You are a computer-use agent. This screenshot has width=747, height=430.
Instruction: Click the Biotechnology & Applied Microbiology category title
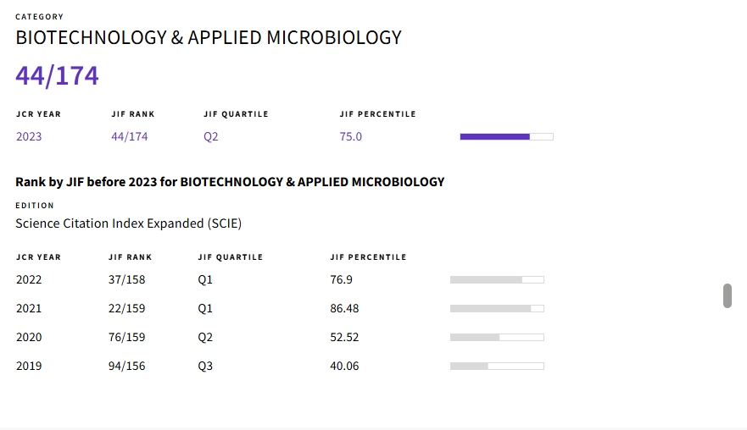point(209,37)
